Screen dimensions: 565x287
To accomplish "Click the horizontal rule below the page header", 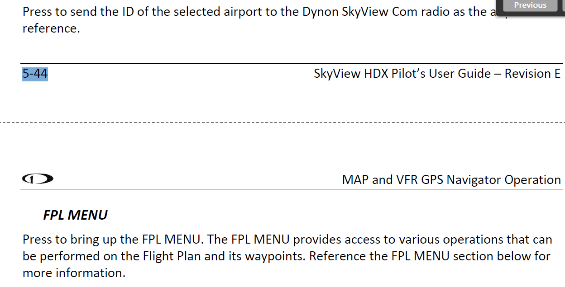I will point(292,189).
